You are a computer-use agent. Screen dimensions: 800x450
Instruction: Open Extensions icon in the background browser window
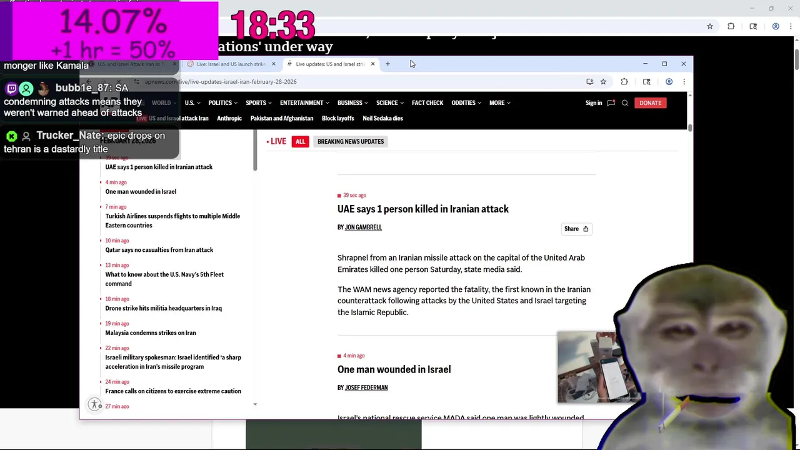point(731,26)
